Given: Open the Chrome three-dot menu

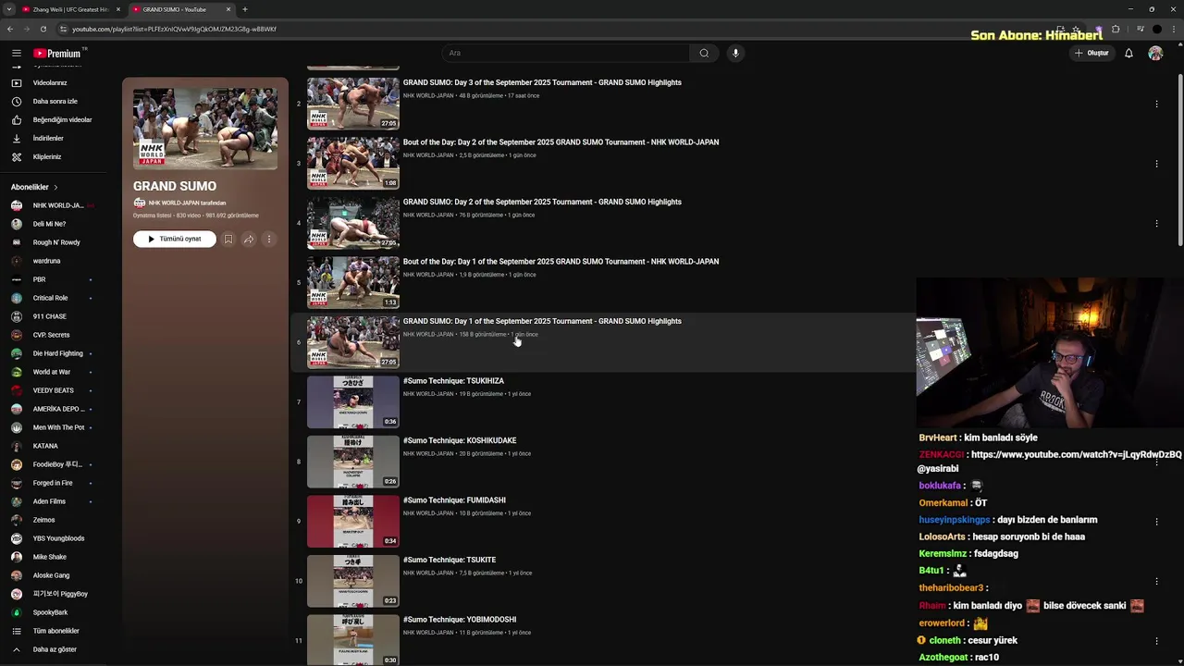Looking at the screenshot, I should click(1173, 29).
